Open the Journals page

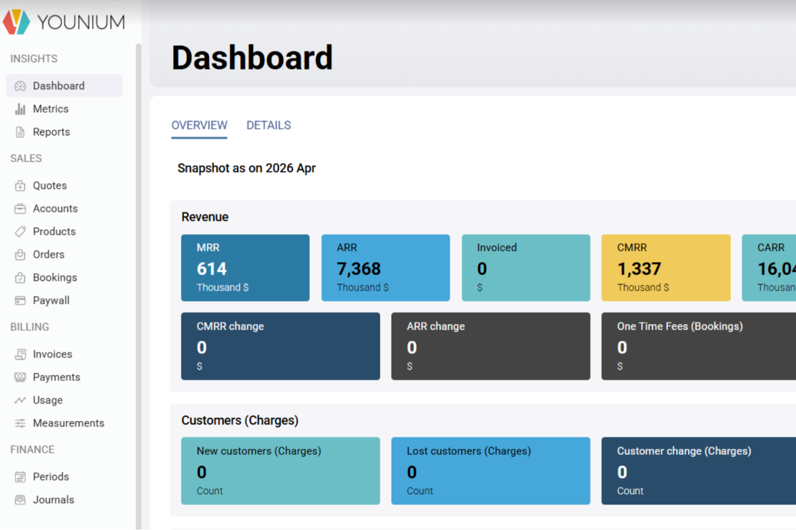pos(54,499)
